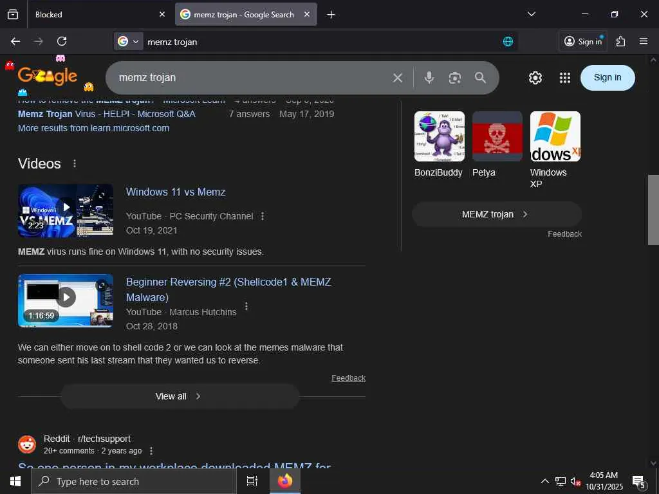Open three-dot menu next to Videos heading
Image resolution: width=659 pixels, height=494 pixels.
tap(75, 163)
